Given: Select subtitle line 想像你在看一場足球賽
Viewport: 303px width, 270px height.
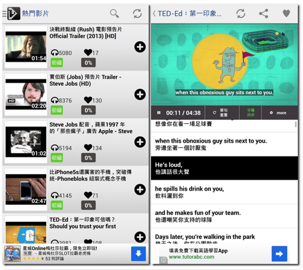Looking at the screenshot, I should coord(224,126).
